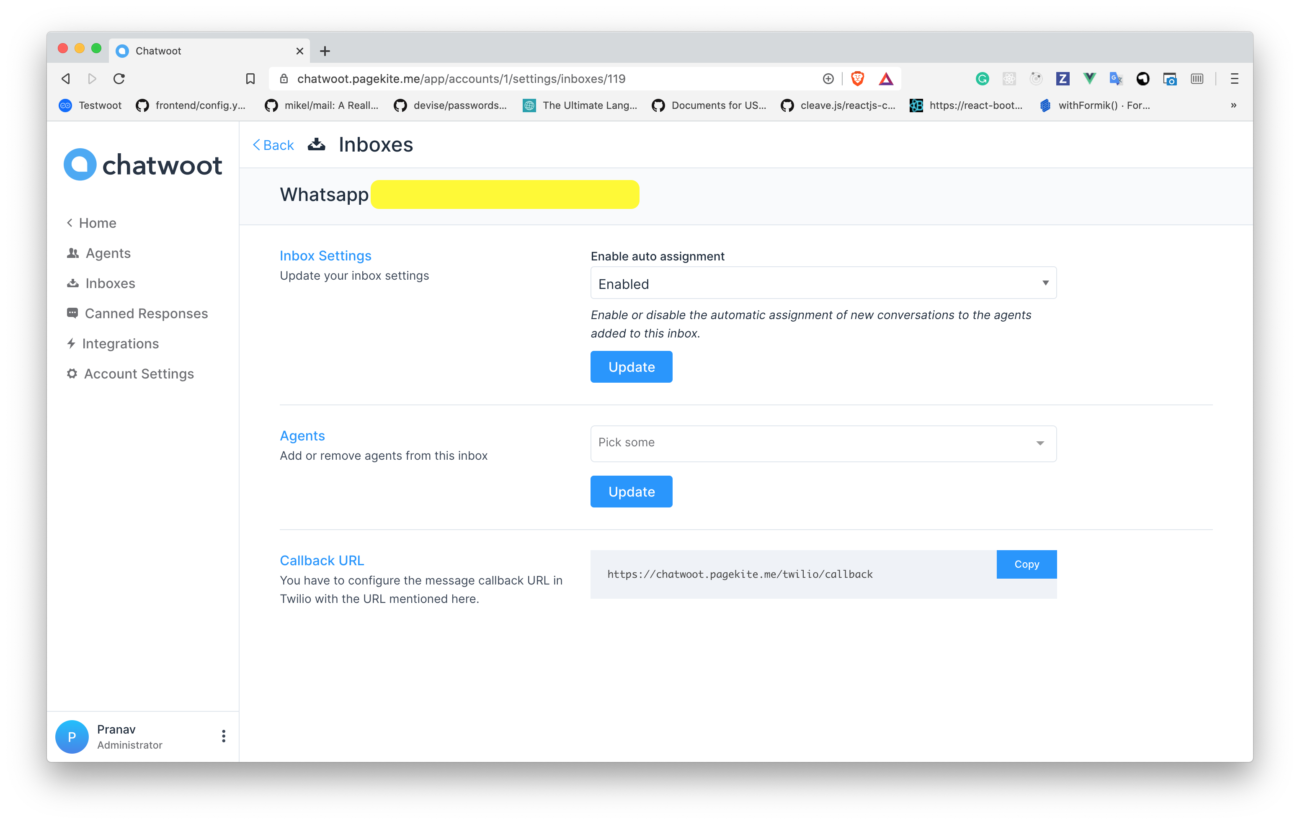
Task: Disable the auto assignment Enabled toggle
Action: [x=821, y=283]
